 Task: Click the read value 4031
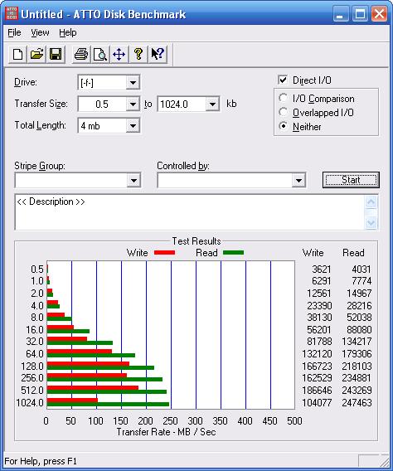(361, 269)
